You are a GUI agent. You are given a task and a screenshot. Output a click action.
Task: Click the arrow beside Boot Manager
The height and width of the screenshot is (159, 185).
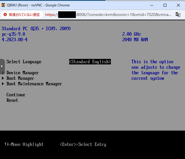point(3,78)
